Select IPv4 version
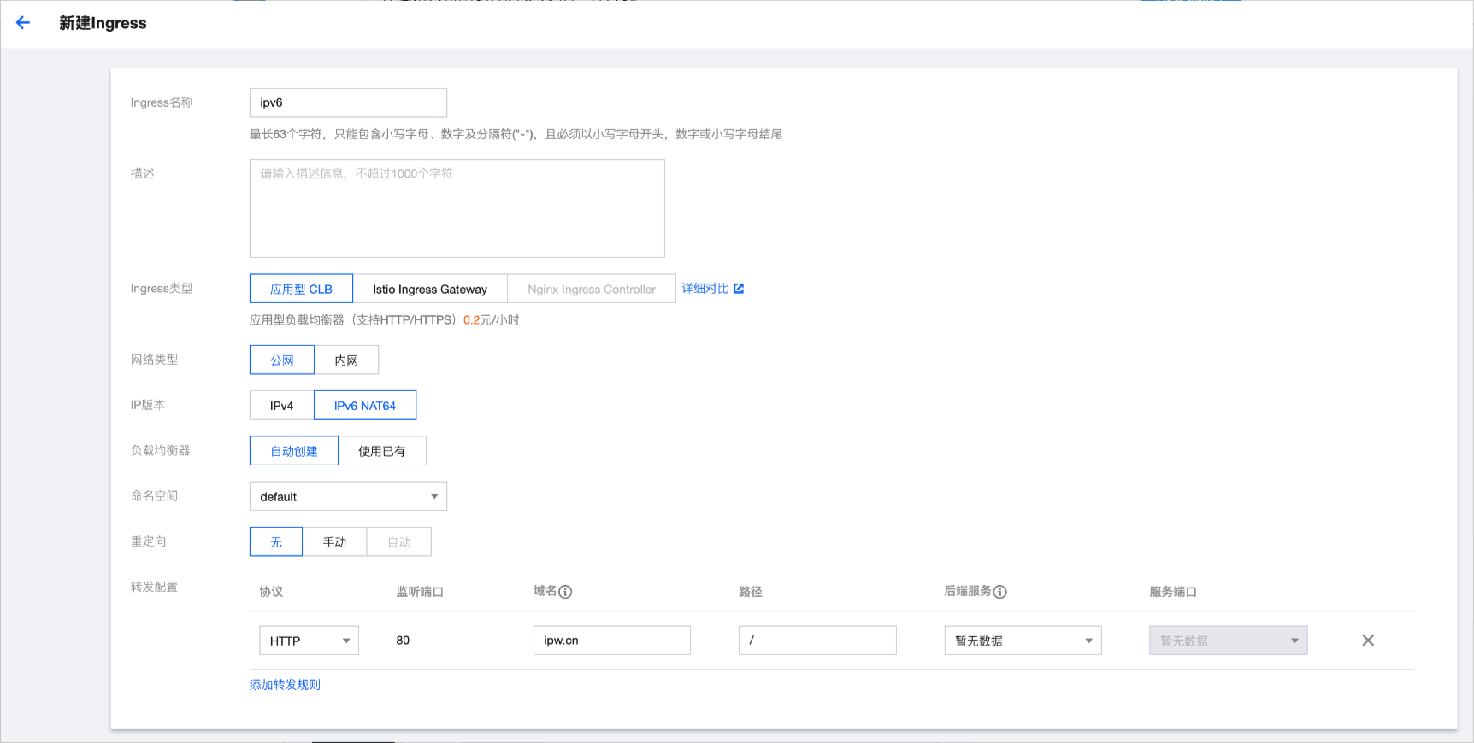1474x743 pixels. pos(281,405)
